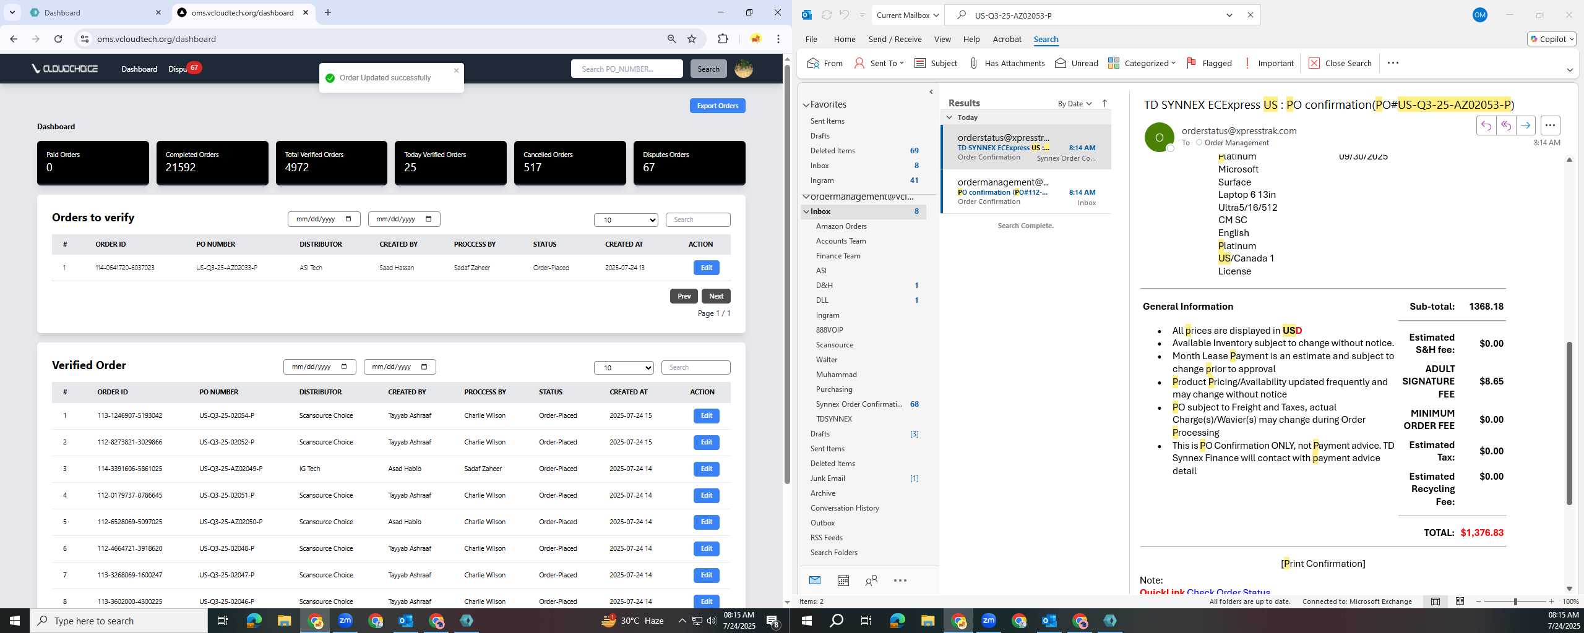This screenshot has height=633, width=1584.
Task: Open Chrome three-dot menu
Action: [778, 39]
